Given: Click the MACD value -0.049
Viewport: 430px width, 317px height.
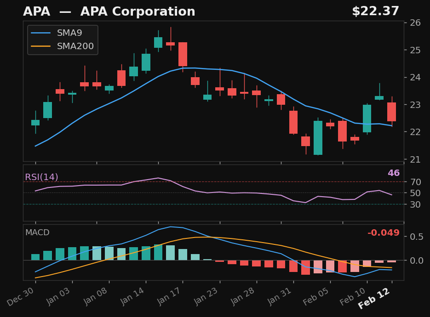Looking at the screenshot, I should (x=384, y=232).
